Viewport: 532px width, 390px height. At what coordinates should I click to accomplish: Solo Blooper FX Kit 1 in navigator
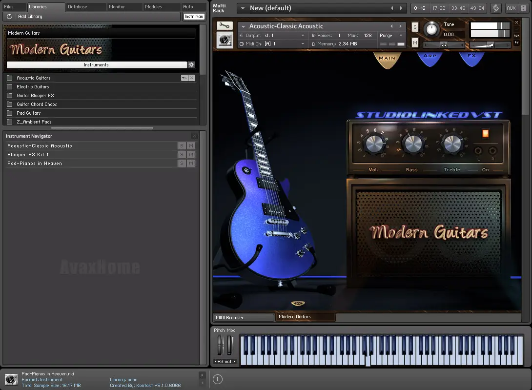182,154
